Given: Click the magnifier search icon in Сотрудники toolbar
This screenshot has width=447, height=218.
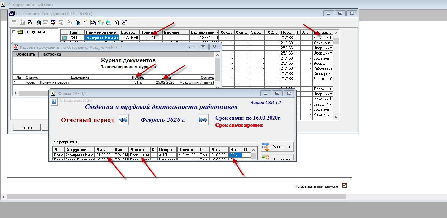Looking at the screenshot, I should 38,22.
